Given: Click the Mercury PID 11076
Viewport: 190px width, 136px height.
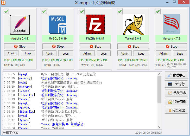Looking at the screenshot, I should [x=160, y=65].
